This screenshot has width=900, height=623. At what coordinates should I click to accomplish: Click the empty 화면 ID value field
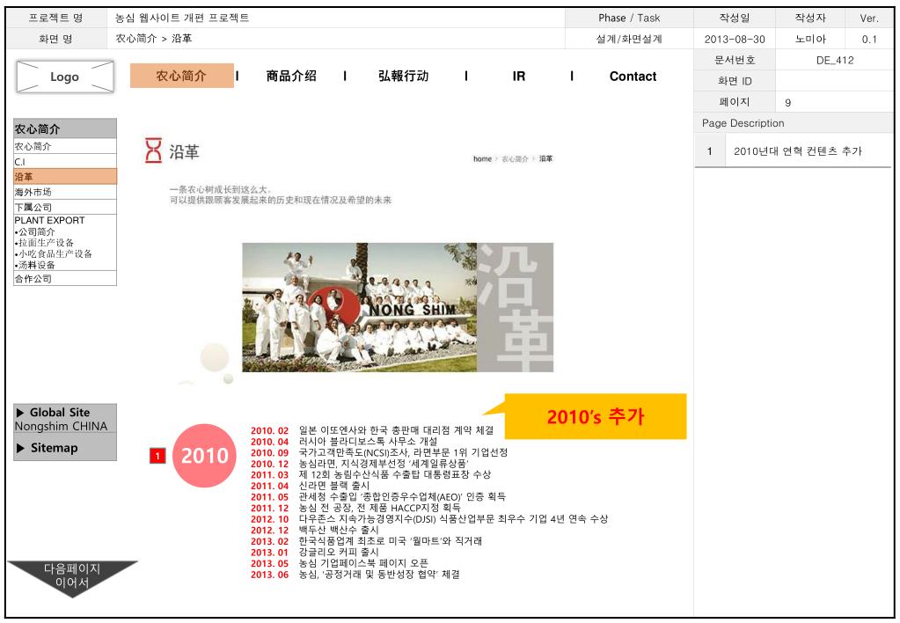pos(835,81)
